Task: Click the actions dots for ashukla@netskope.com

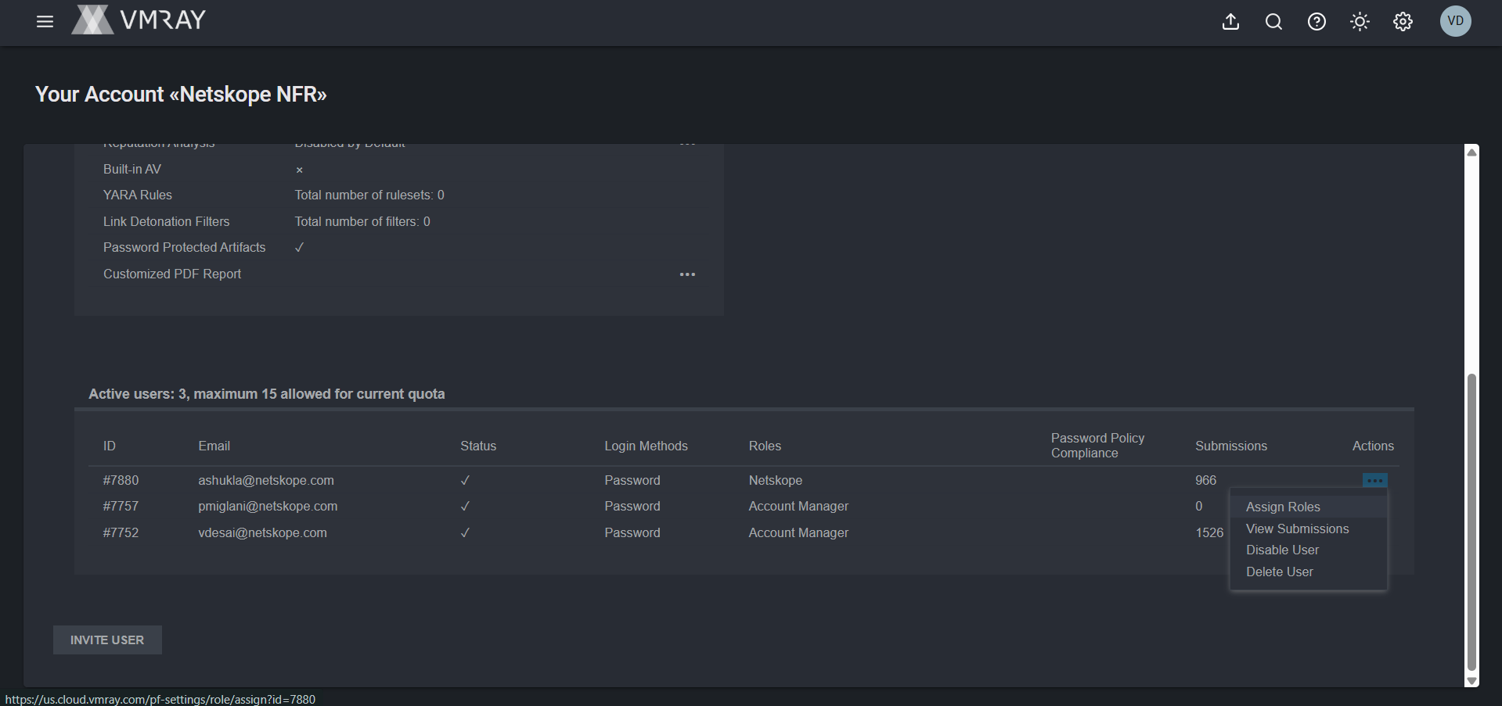Action: coord(1374,480)
